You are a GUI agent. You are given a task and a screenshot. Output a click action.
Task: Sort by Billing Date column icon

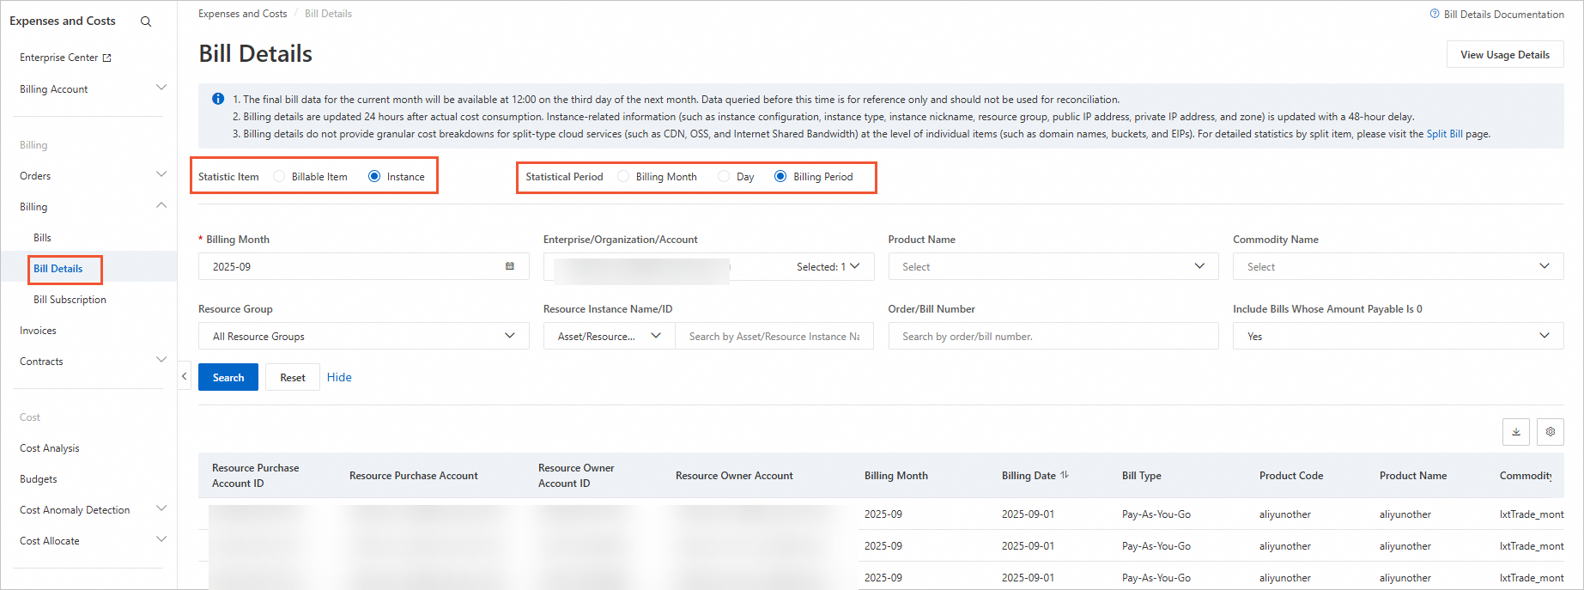coord(1065,475)
